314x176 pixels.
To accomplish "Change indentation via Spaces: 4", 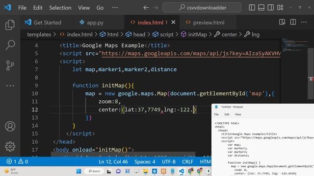I will tap(145, 162).
